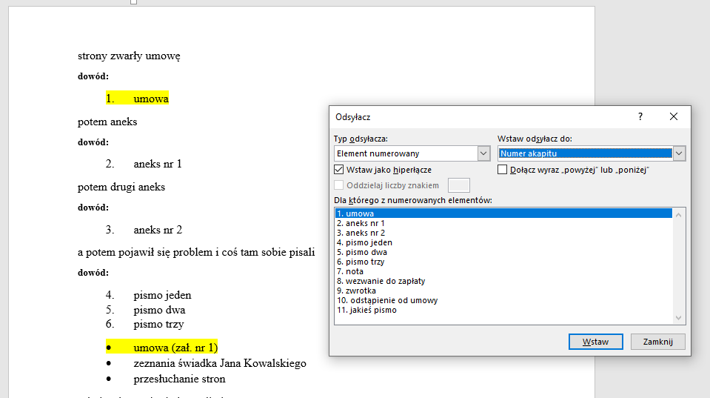Close the Odsyłacz dialog with X
Screen dimensions: 710x398
pos(673,117)
